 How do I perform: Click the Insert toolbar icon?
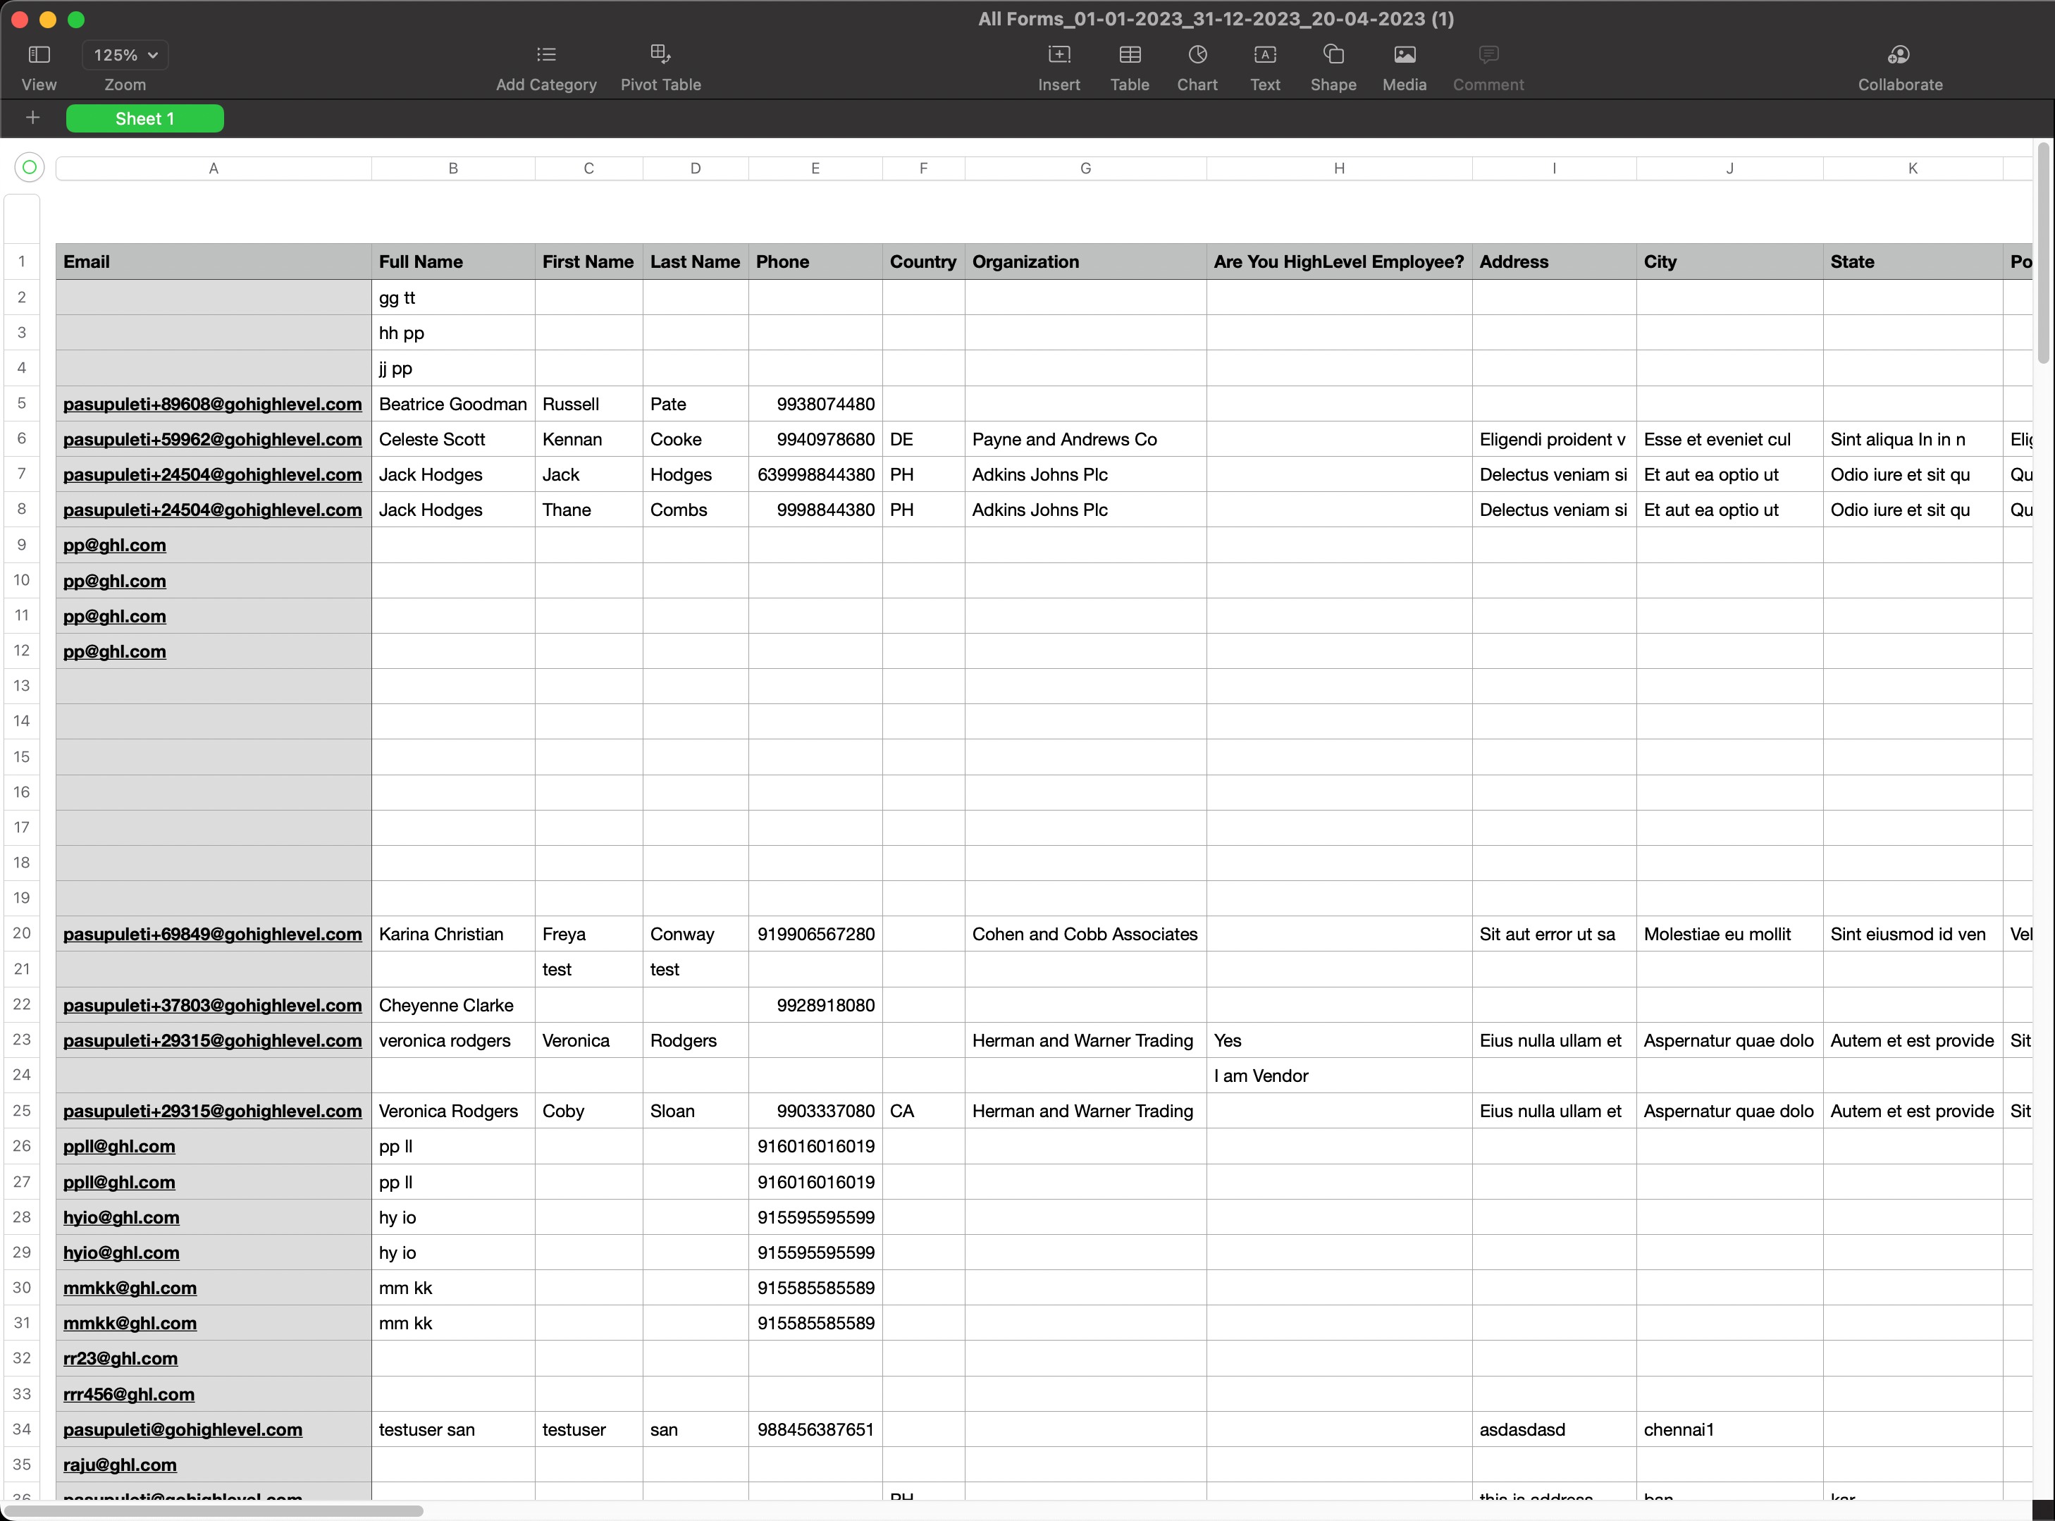(1059, 55)
